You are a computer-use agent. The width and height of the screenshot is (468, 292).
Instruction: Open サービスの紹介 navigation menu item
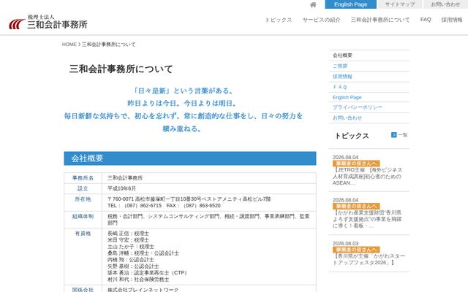point(321,20)
